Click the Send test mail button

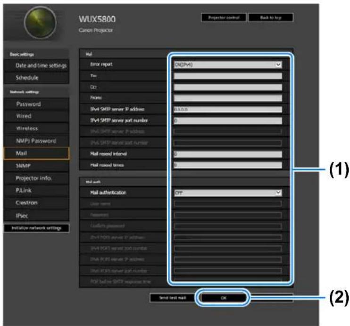coord(172,298)
